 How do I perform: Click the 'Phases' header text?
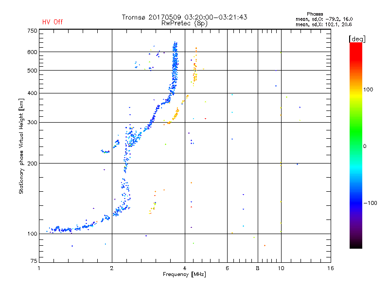[x=315, y=14]
